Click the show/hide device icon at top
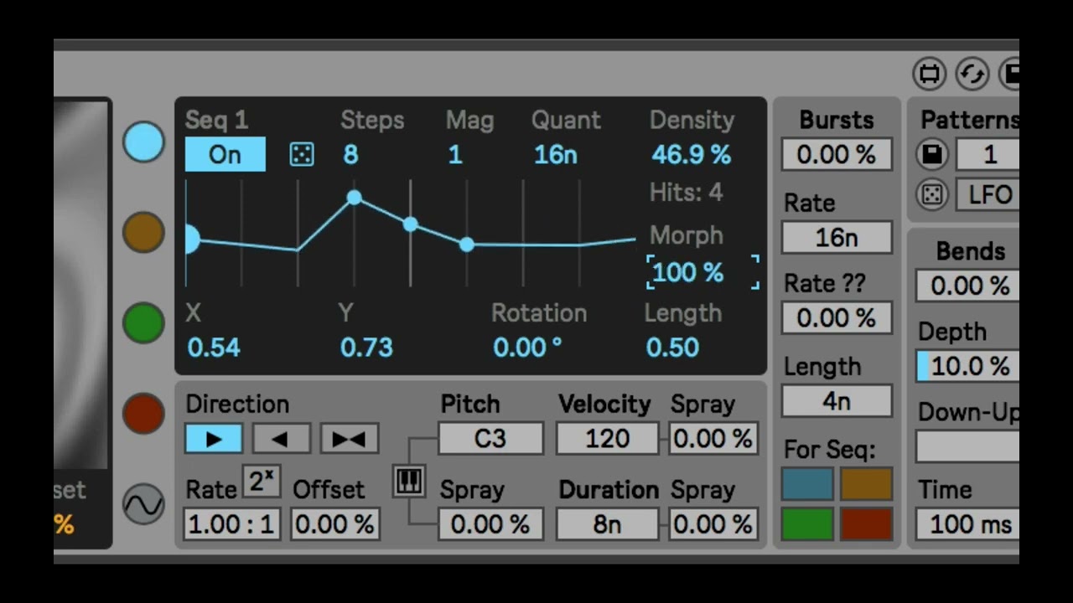The width and height of the screenshot is (1073, 603). (930, 75)
